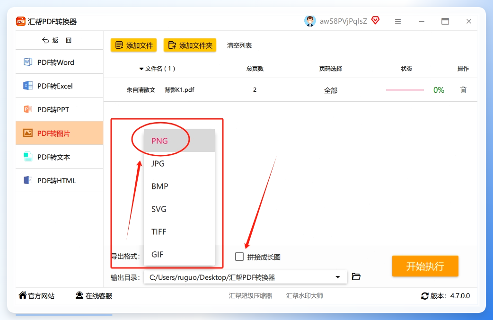
Task: Click the text file icon beside PDF转文本
Action: click(x=27, y=156)
